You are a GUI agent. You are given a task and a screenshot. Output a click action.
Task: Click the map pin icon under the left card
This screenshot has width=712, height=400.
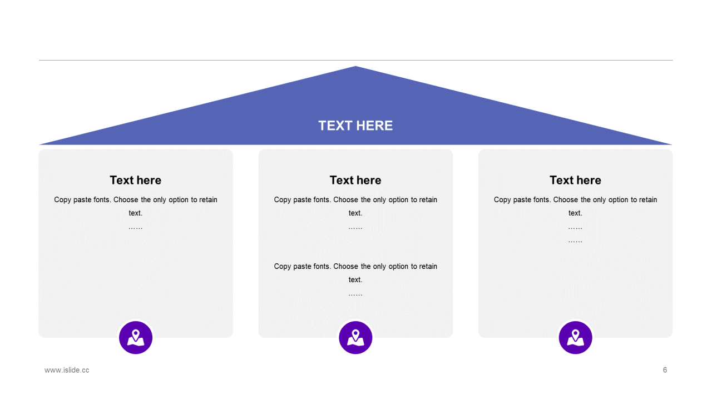tap(136, 337)
